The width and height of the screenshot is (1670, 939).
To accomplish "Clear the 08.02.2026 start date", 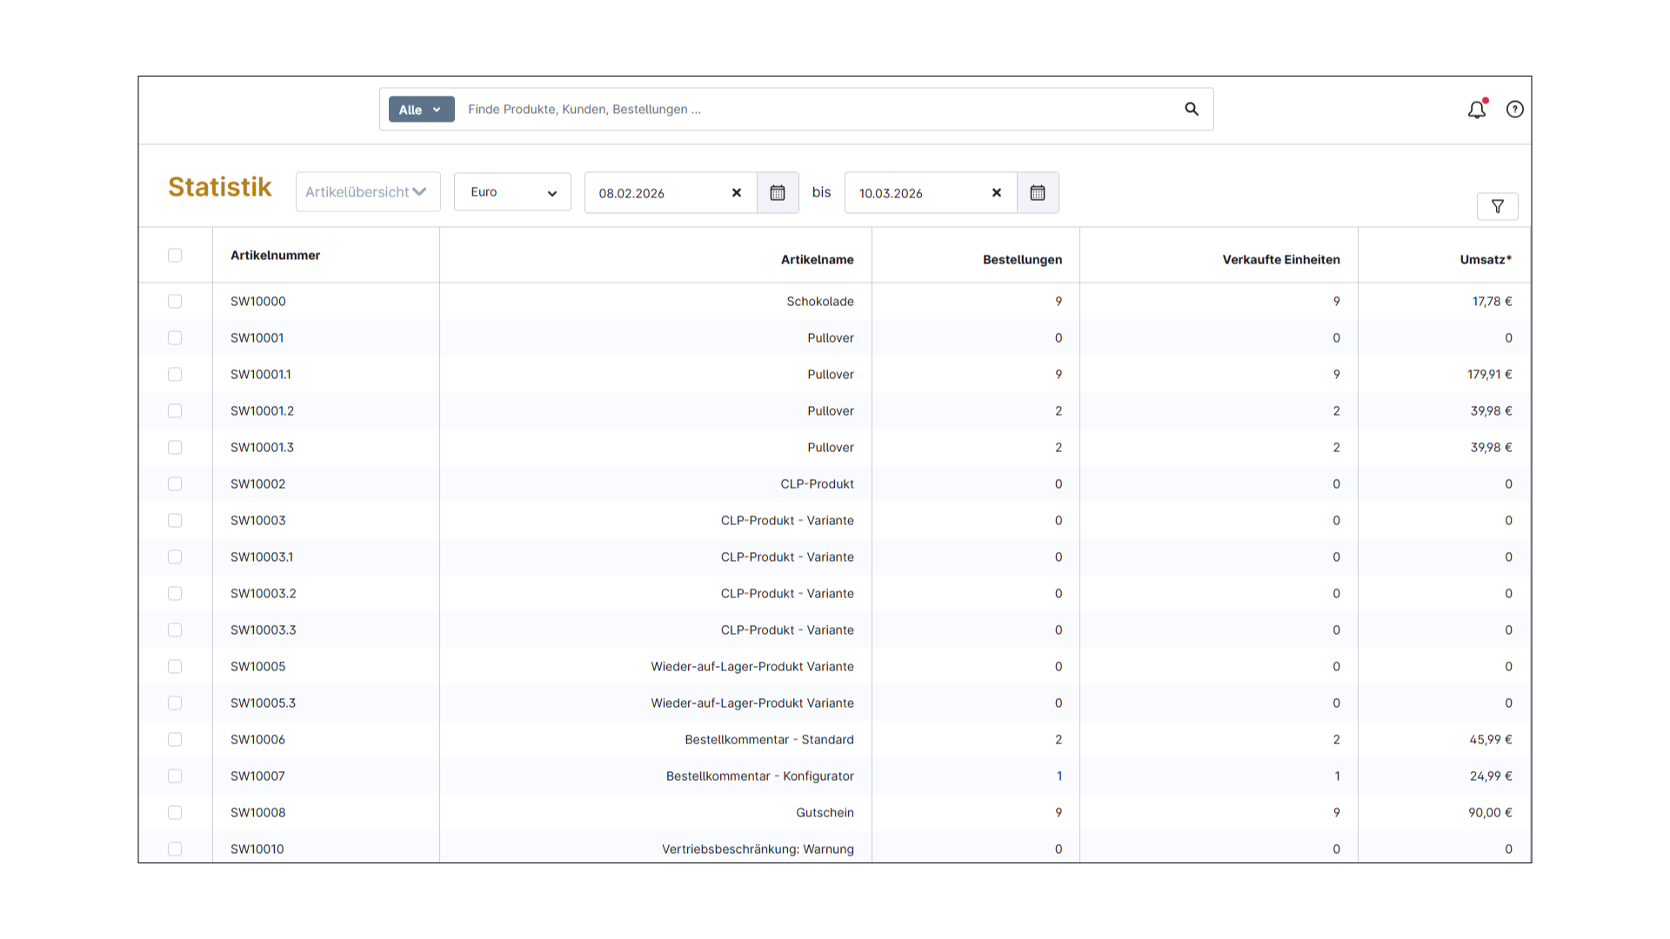I will tap(737, 193).
